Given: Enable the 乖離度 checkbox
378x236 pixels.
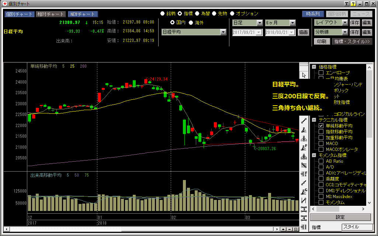Looking at the screenshot, I should click(321, 179).
